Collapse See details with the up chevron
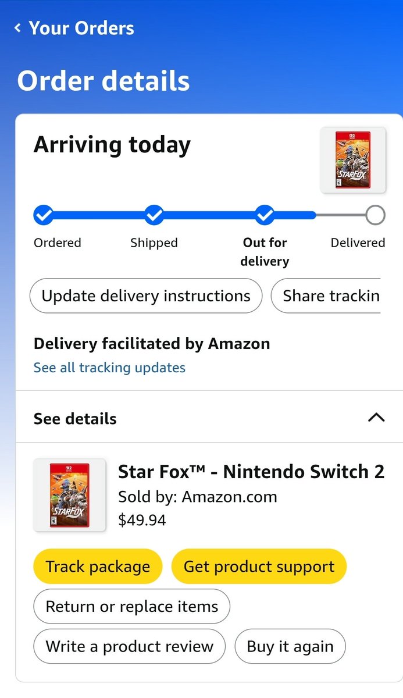Image resolution: width=403 pixels, height=698 pixels. click(377, 417)
